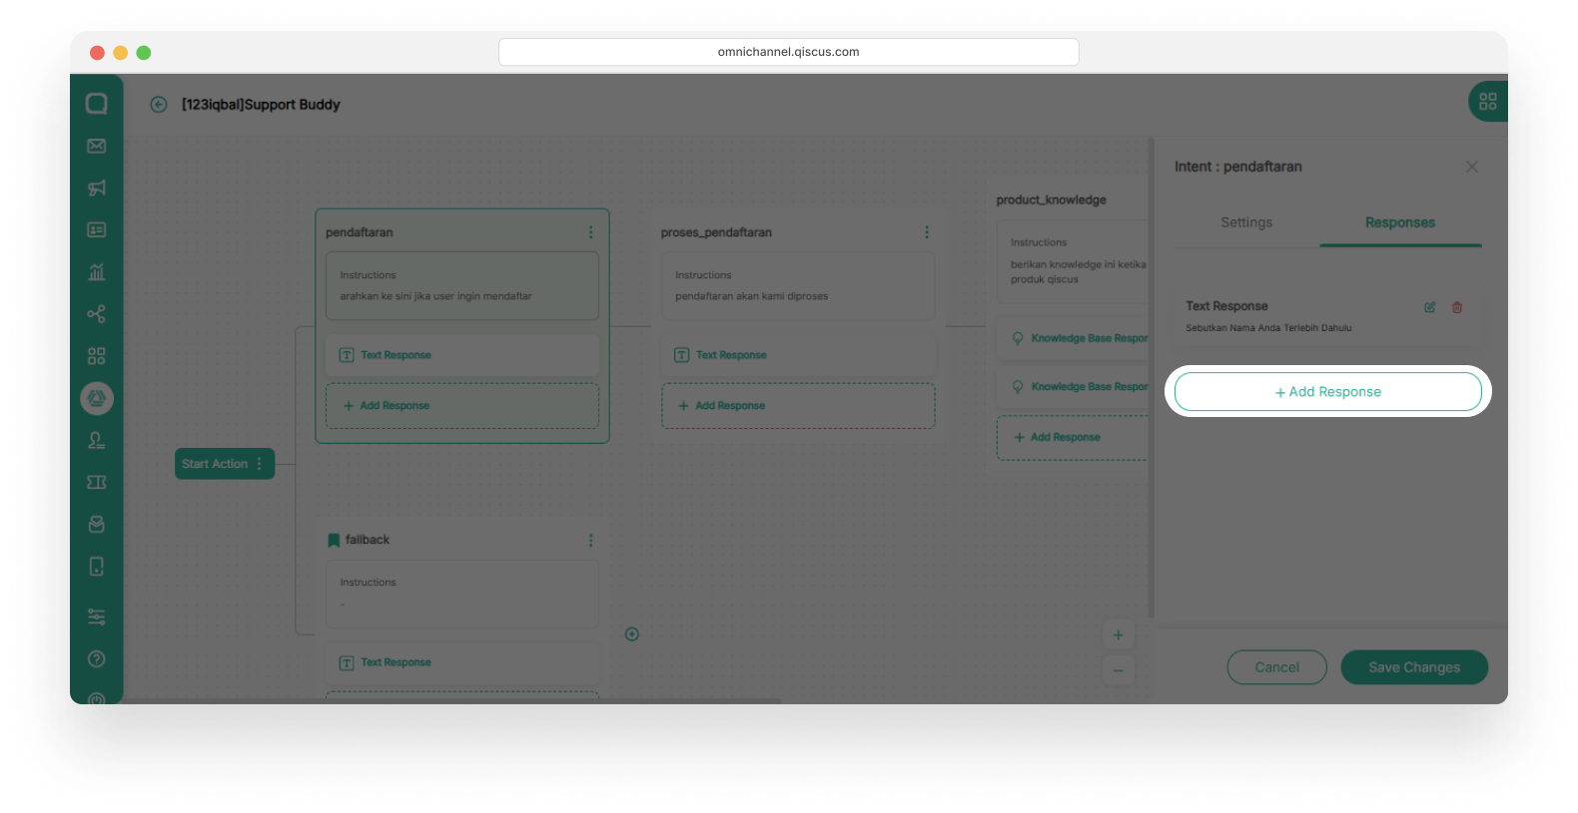Switch to the Responses tab
The width and height of the screenshot is (1578, 813).
click(x=1400, y=222)
